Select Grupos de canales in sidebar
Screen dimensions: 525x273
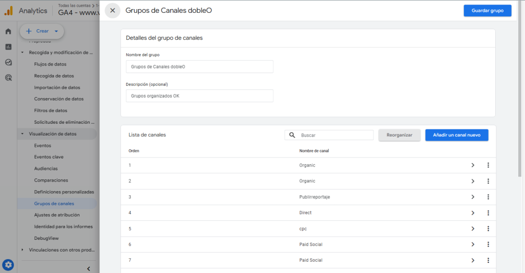(x=54, y=203)
